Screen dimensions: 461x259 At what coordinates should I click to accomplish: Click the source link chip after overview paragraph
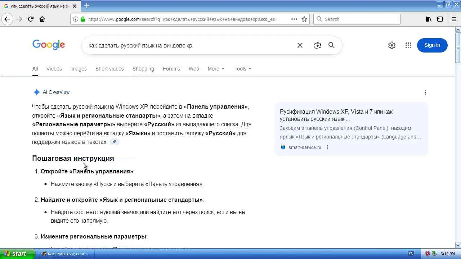115,142
